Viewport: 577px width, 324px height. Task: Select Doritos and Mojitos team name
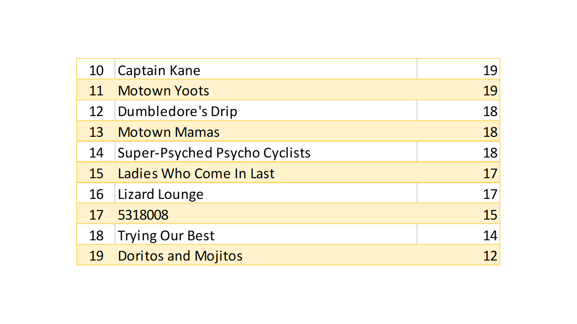coord(180,256)
